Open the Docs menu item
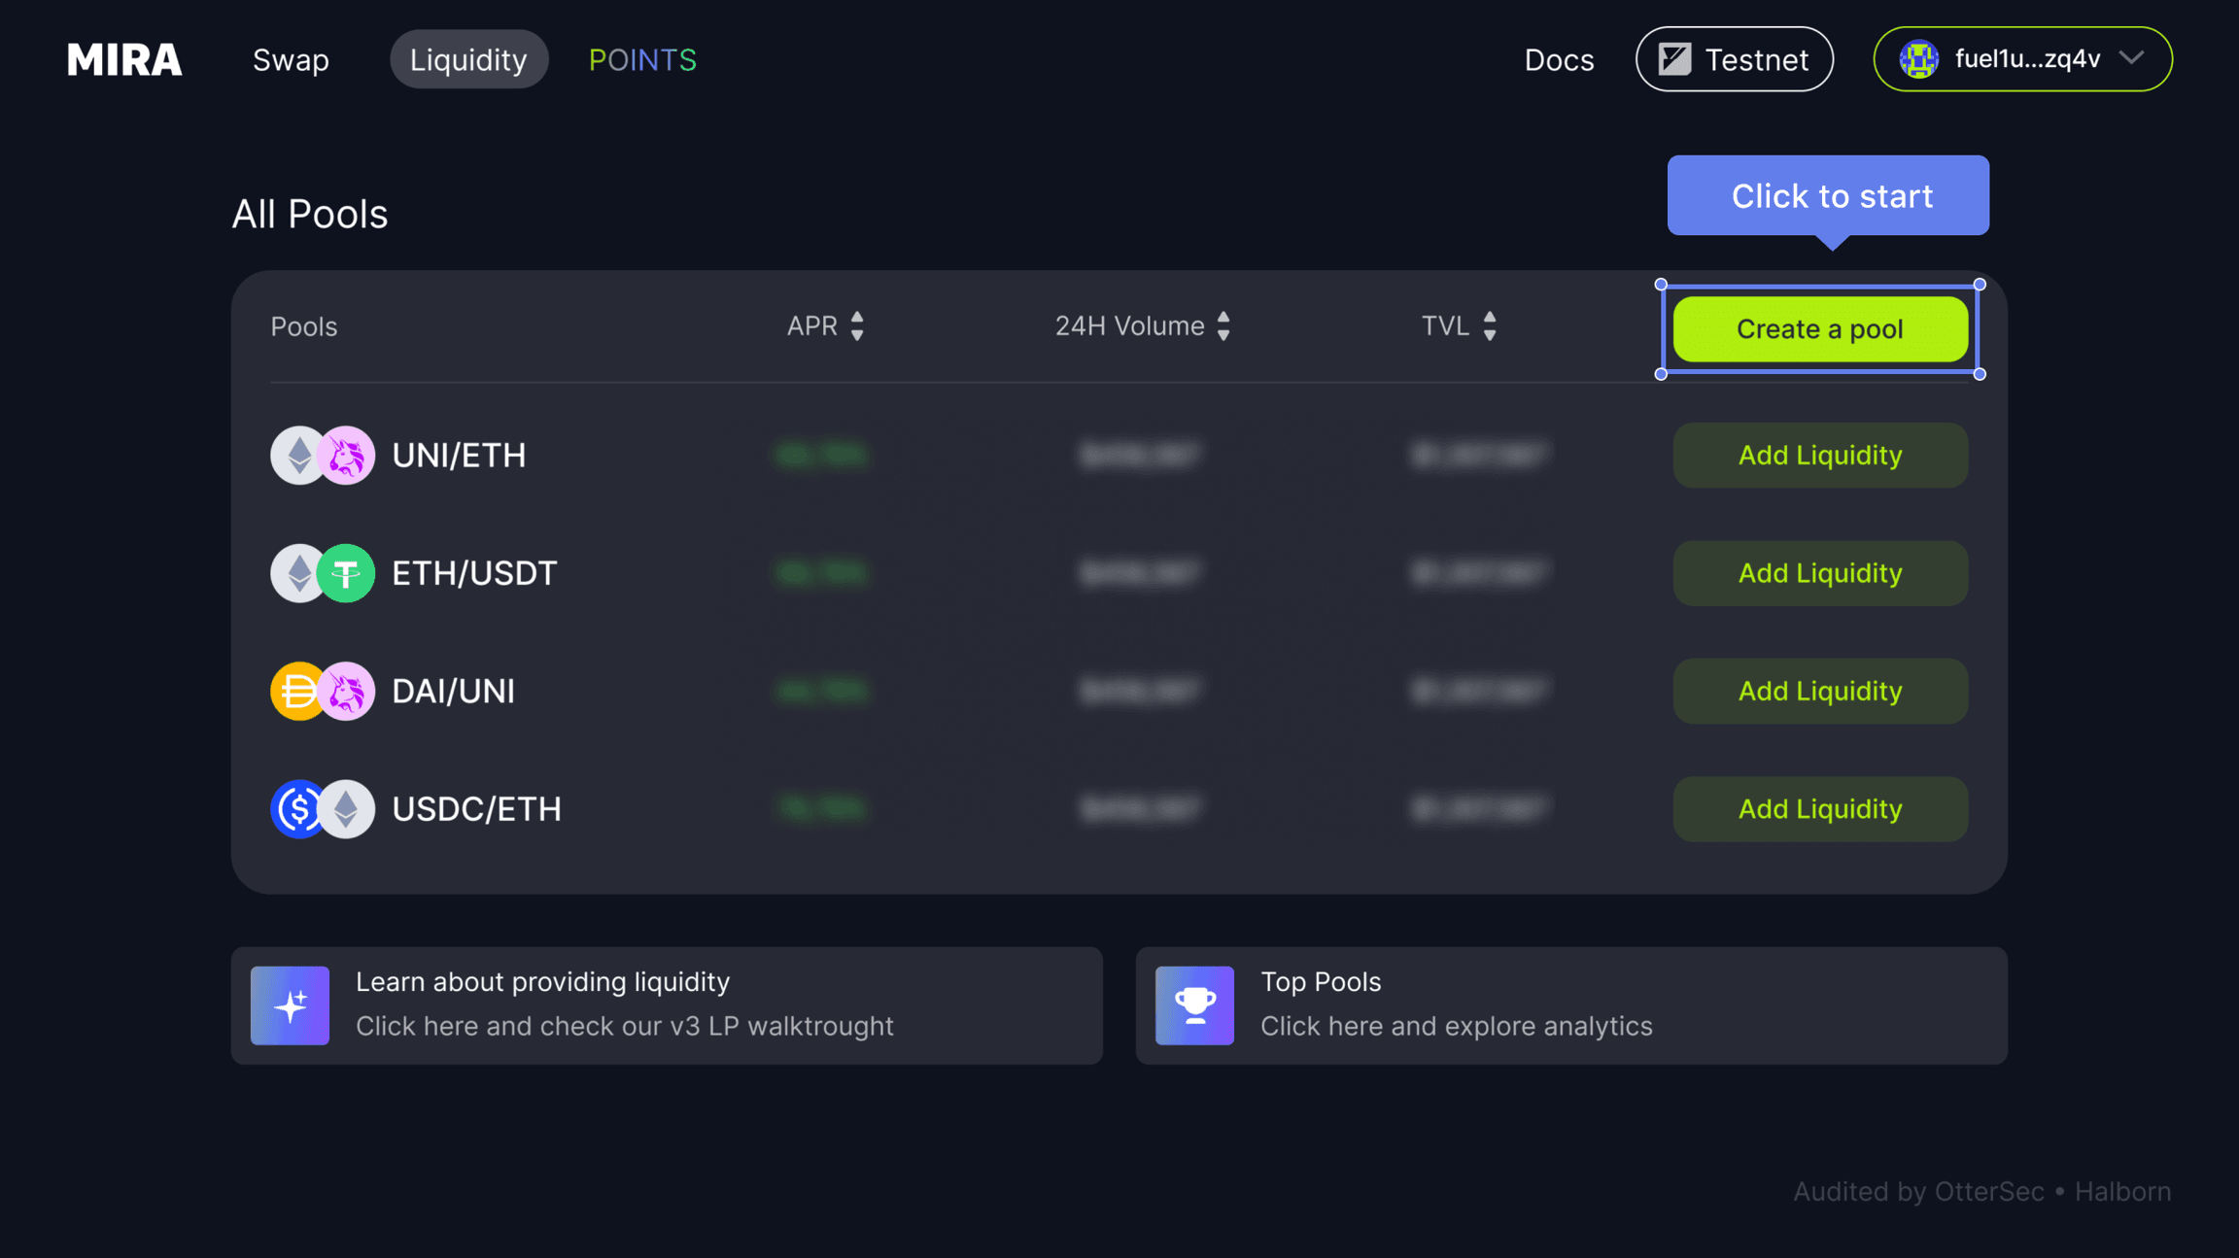 point(1559,59)
